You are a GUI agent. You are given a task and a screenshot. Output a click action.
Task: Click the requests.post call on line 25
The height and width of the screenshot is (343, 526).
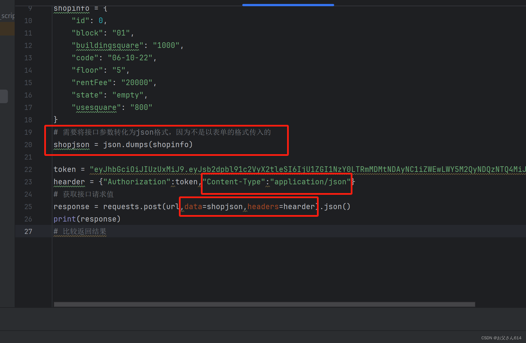132,206
